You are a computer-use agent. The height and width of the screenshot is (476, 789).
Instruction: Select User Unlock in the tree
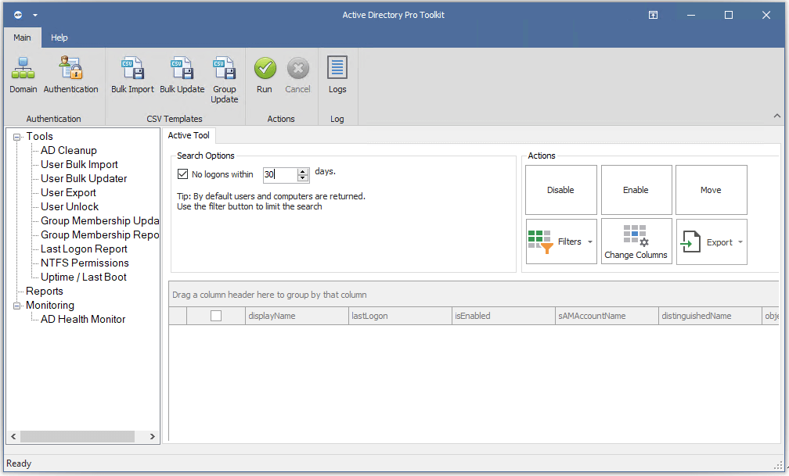(70, 206)
